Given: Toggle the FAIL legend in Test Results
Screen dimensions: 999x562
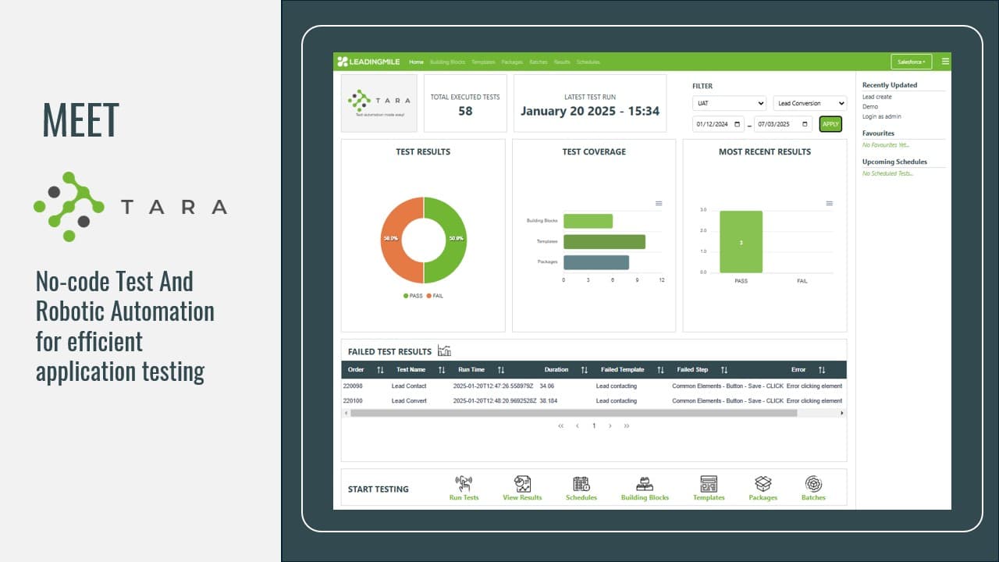Looking at the screenshot, I should [435, 296].
